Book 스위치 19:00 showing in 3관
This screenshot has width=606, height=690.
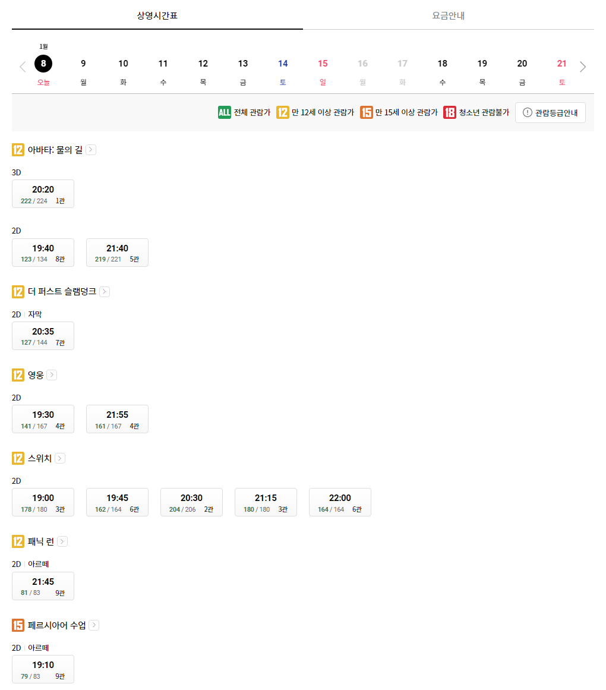[43, 502]
